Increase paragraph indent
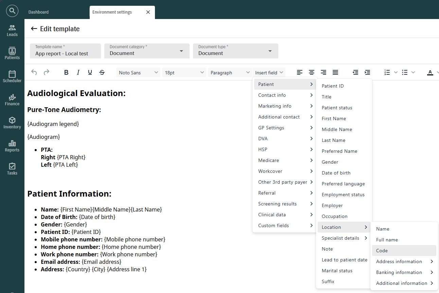This screenshot has width=439, height=293. point(367,72)
